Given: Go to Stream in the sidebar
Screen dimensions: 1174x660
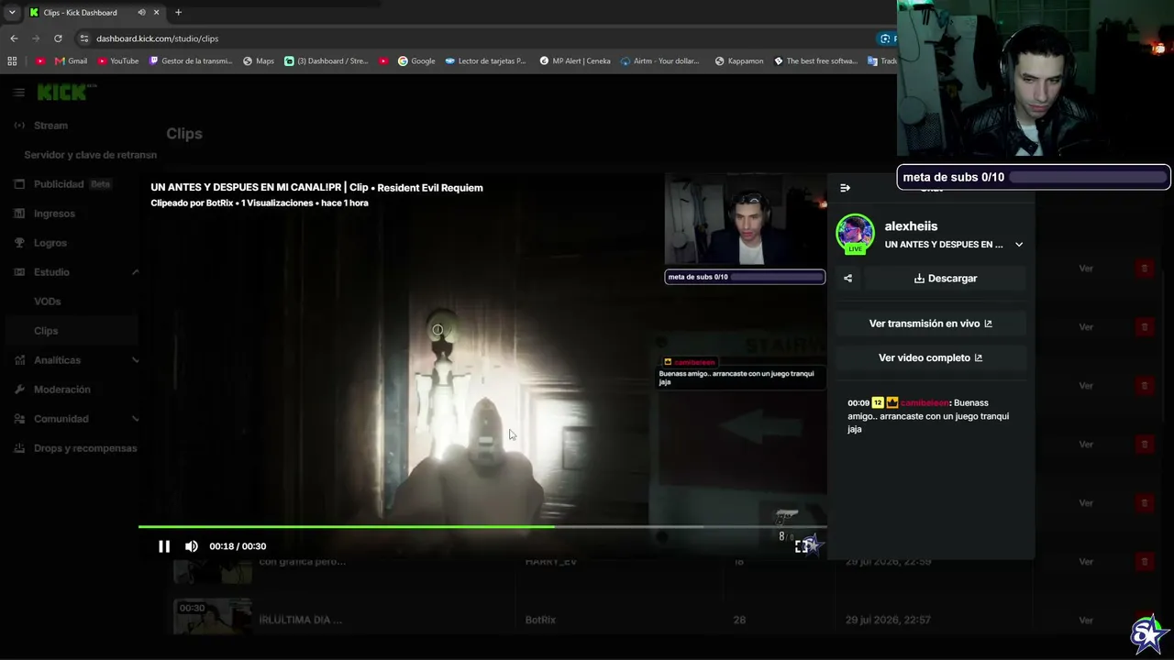Looking at the screenshot, I should pos(50,126).
